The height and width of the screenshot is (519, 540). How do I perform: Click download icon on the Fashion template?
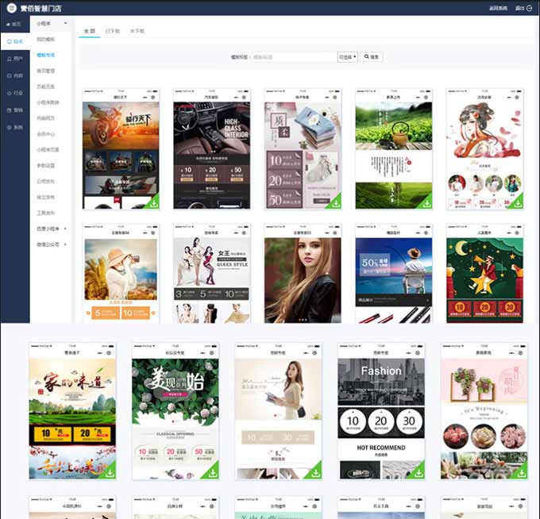click(x=418, y=473)
